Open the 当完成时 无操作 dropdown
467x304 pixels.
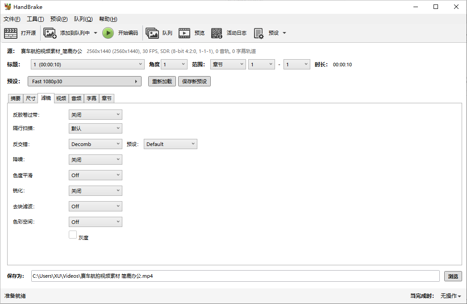[450, 296]
